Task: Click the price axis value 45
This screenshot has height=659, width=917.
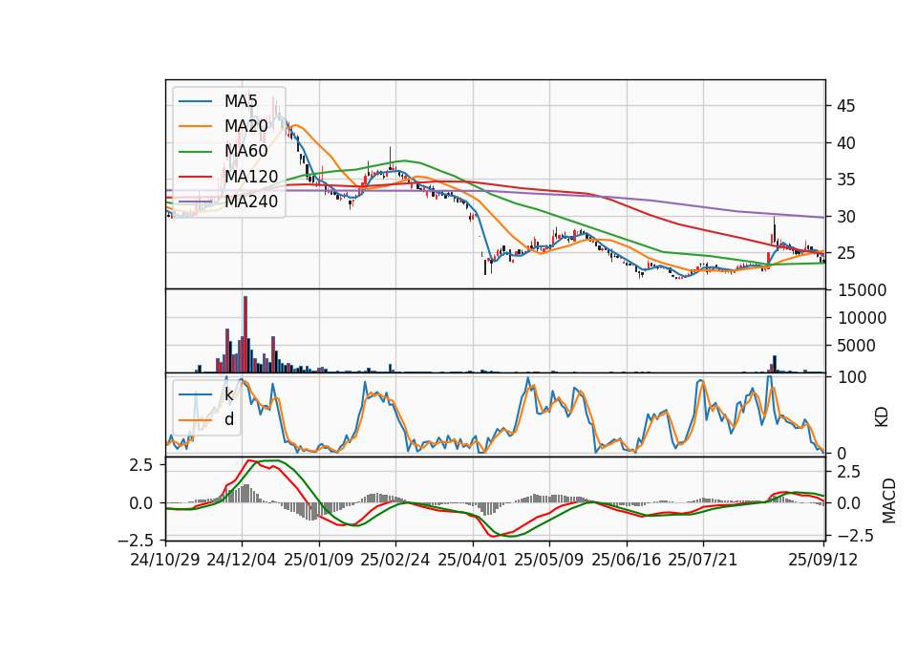Action: point(845,106)
